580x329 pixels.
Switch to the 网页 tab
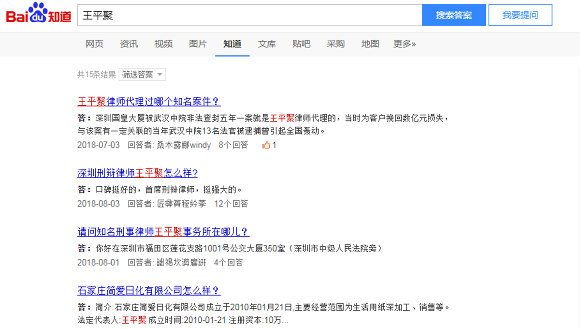(94, 44)
